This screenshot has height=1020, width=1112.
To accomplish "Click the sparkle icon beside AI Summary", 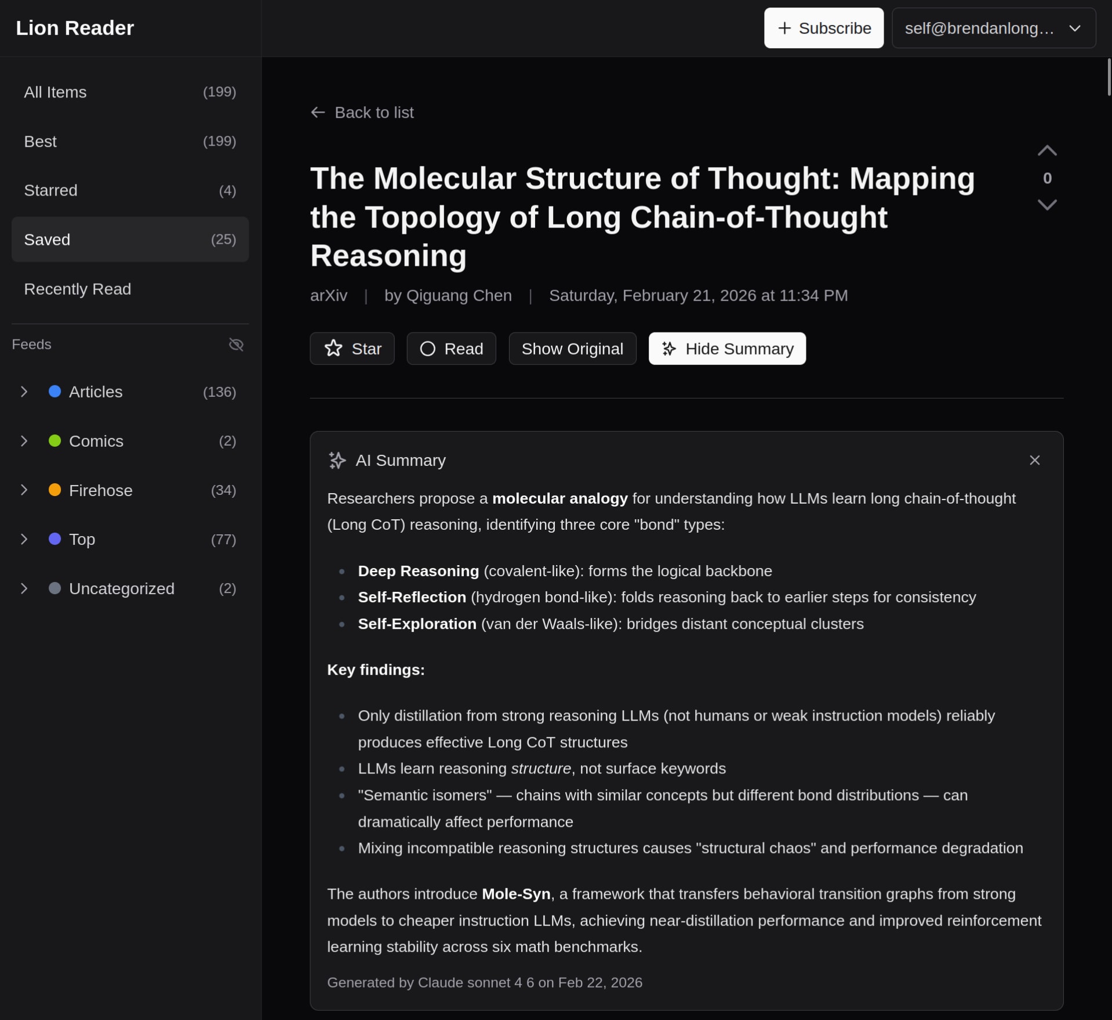I will click(x=337, y=460).
